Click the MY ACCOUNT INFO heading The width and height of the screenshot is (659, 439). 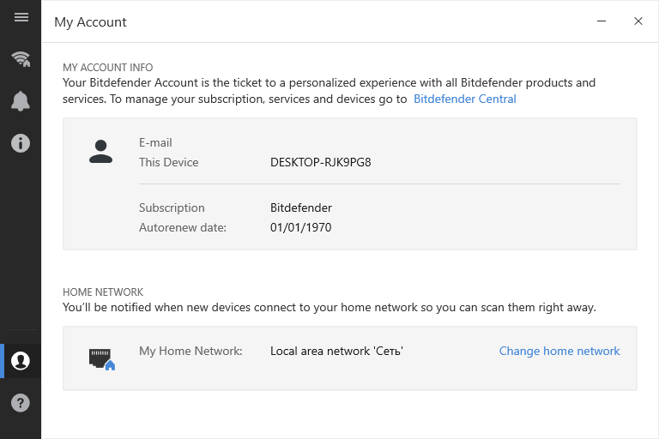tap(107, 67)
